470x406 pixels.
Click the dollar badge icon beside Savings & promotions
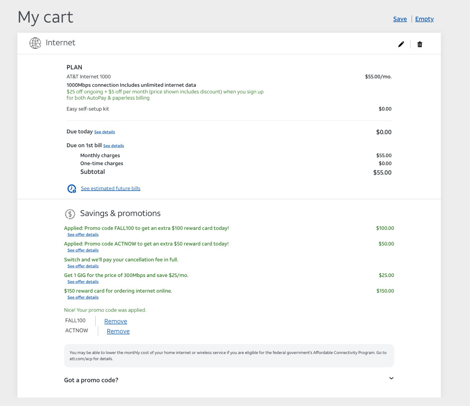(x=70, y=214)
